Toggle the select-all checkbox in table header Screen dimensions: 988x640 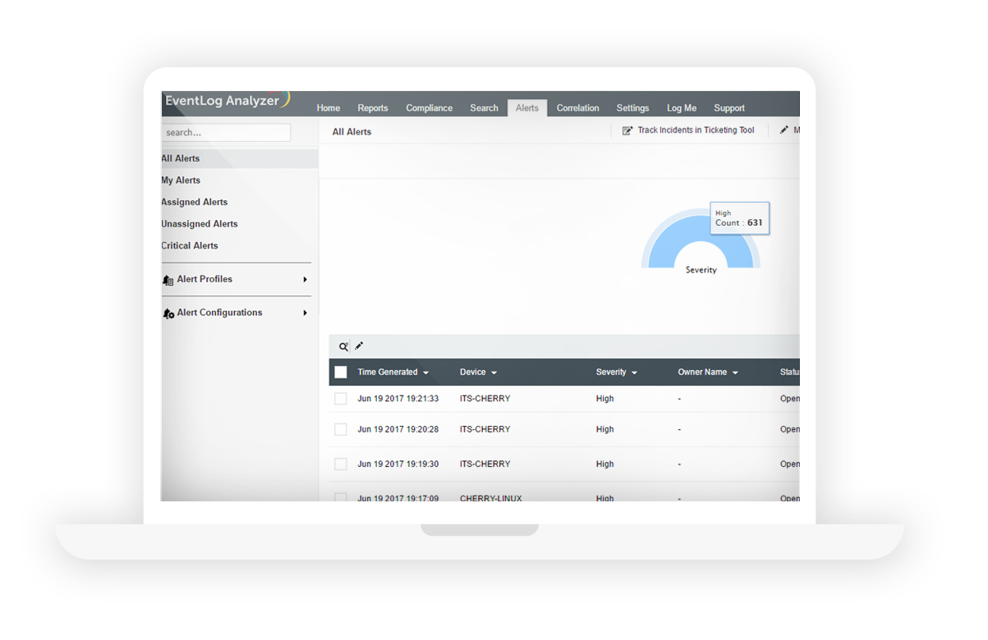341,373
